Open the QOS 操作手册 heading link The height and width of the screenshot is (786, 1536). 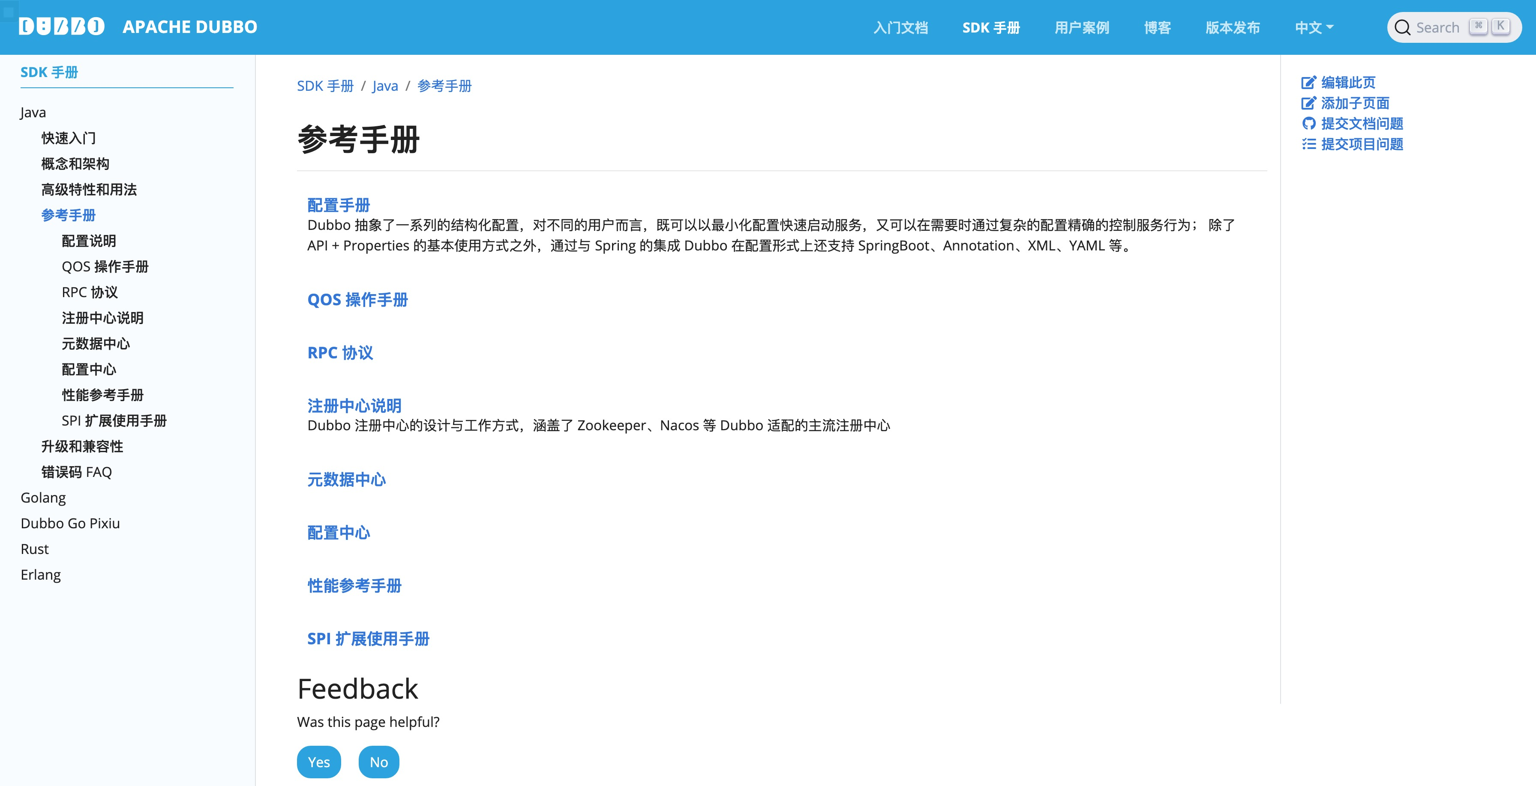(x=357, y=300)
